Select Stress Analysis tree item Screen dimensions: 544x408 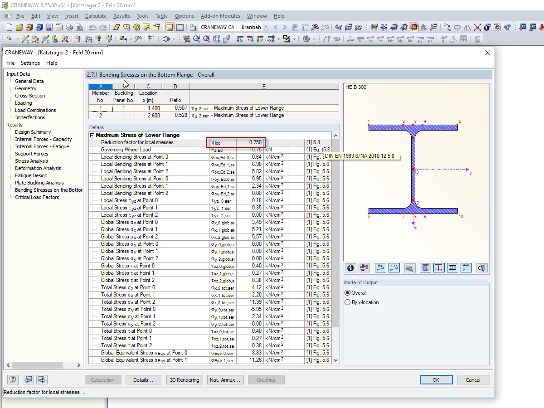coord(31,161)
